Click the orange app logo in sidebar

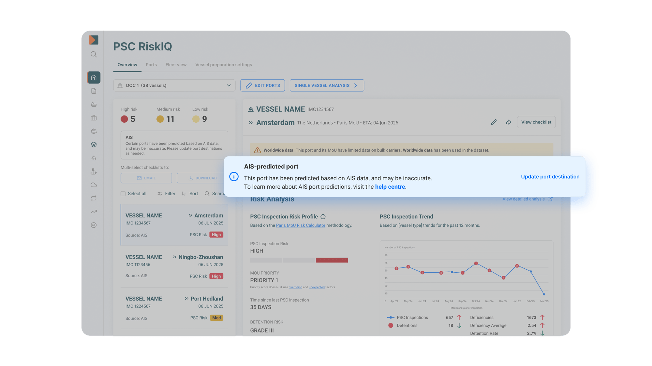click(x=94, y=40)
